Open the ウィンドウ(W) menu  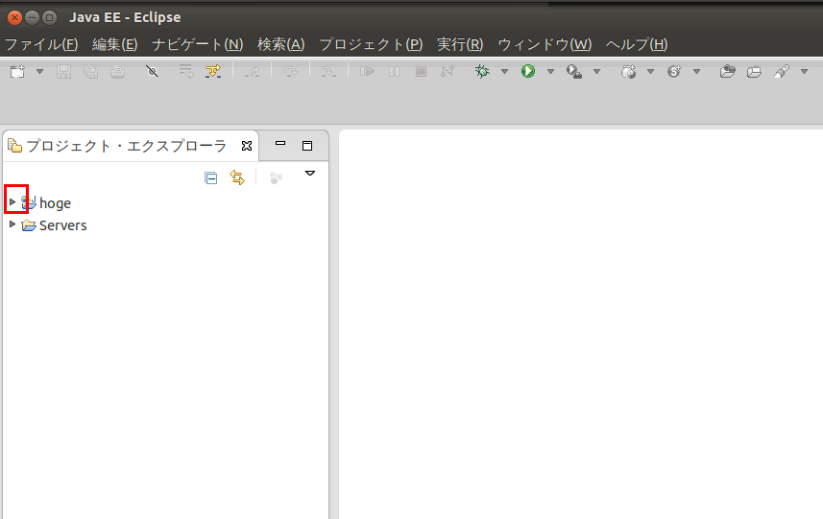[x=545, y=44]
